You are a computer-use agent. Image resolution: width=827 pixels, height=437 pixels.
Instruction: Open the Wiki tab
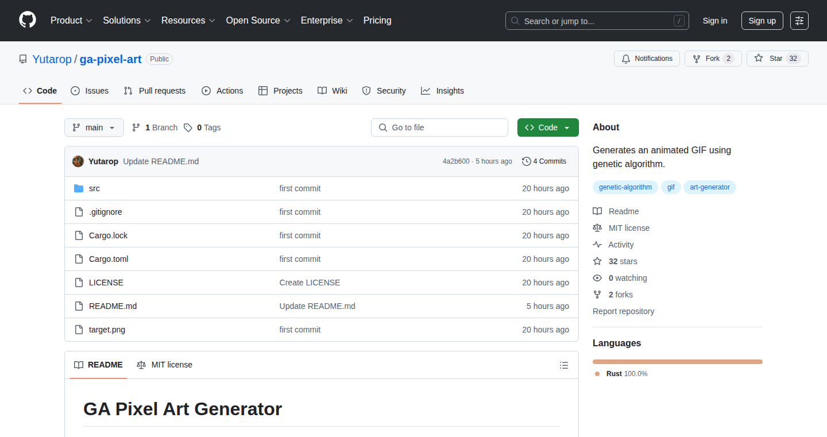333,91
